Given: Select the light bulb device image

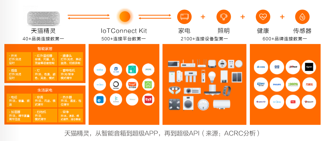Looking at the screenshot, I should [x=212, y=77].
